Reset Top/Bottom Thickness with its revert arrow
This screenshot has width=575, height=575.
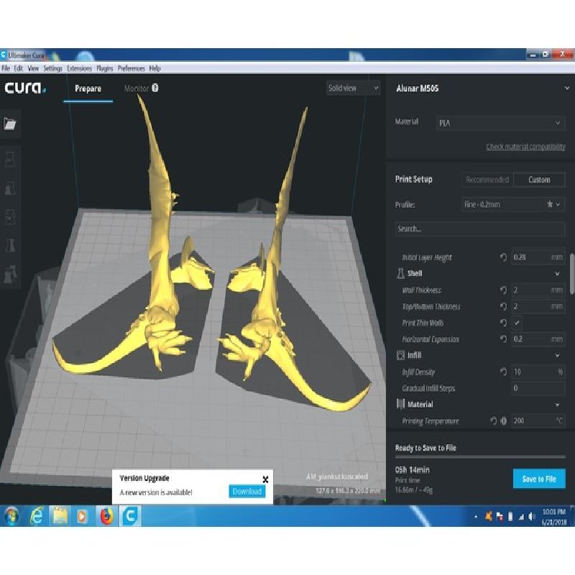[x=504, y=306]
